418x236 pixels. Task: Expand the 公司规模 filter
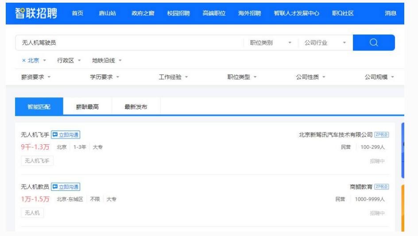click(x=379, y=77)
